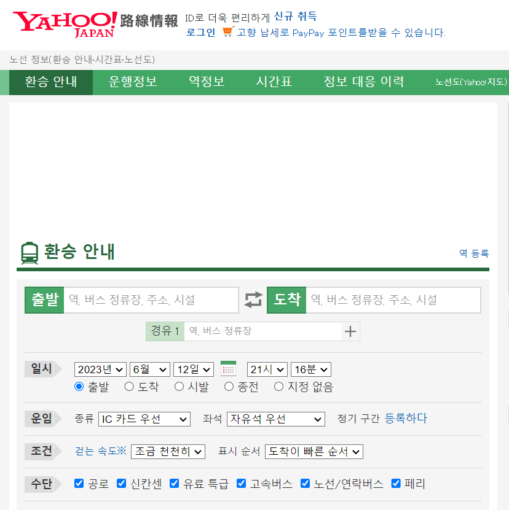Uncheck the 신칸센 transport option
The image size is (509, 510).
pyautogui.click(x=121, y=484)
